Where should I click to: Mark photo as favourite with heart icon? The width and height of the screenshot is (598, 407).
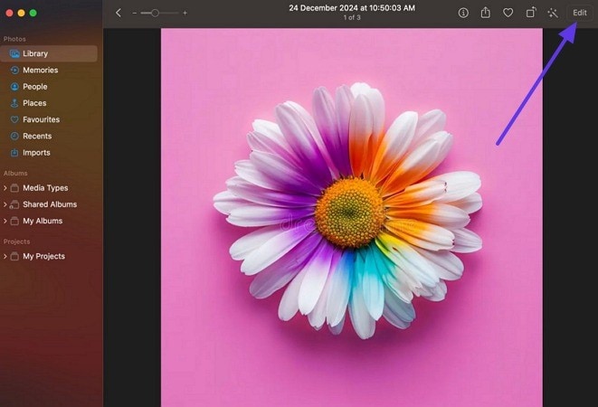pos(508,13)
